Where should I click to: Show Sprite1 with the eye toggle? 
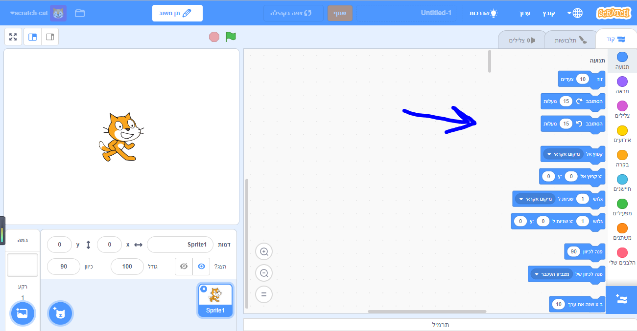[x=200, y=267]
